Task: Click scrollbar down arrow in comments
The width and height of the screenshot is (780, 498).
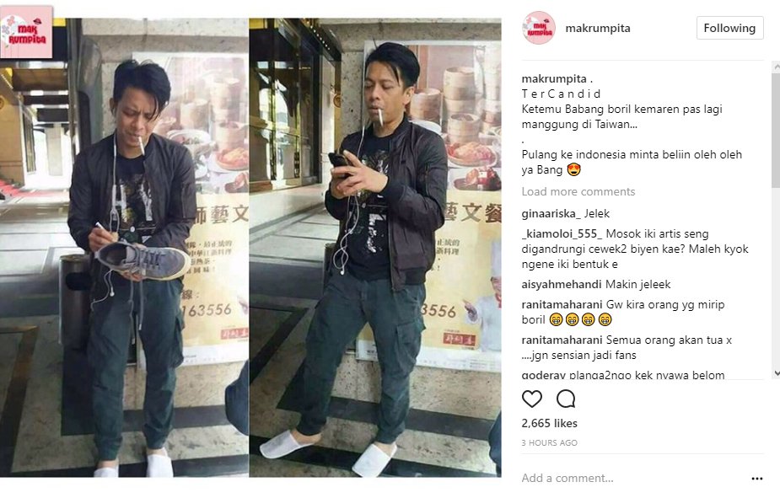Action: tap(776, 373)
